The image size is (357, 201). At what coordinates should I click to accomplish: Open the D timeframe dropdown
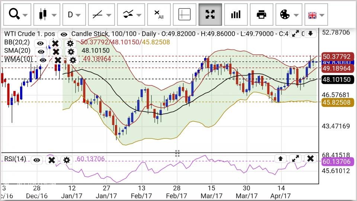coord(74,15)
